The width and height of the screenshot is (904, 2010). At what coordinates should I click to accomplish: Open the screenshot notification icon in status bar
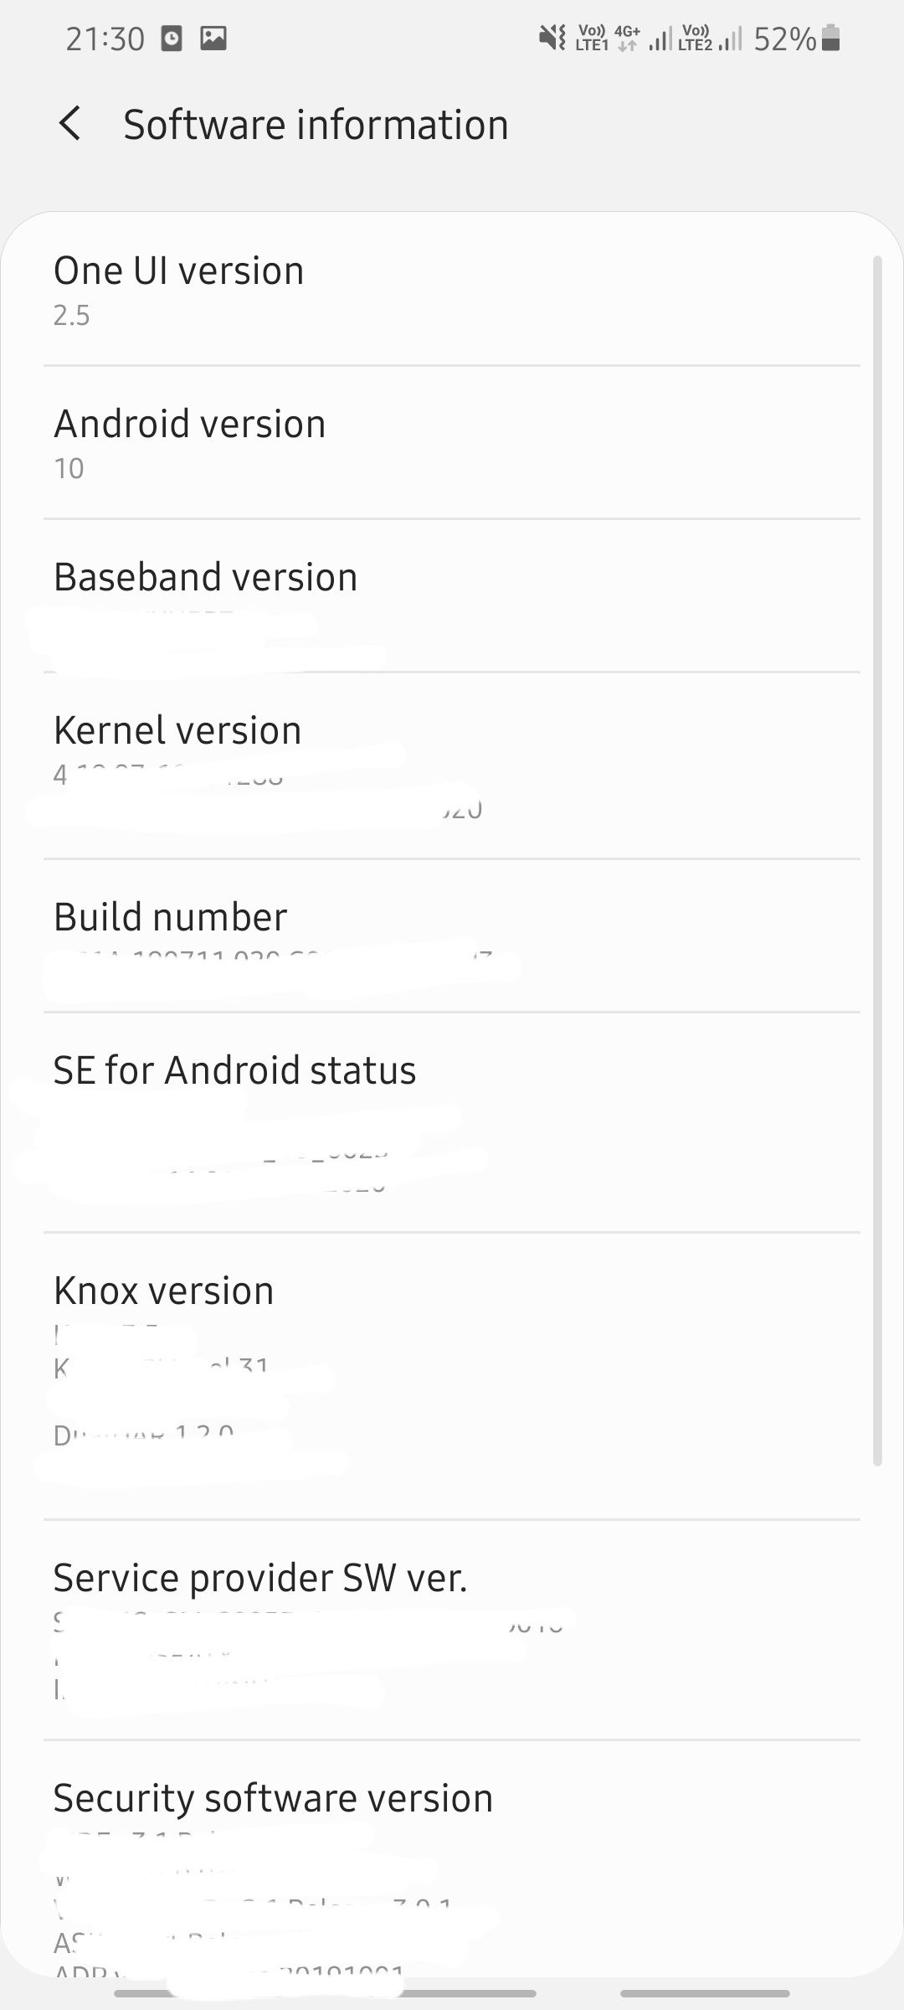pos(172,37)
